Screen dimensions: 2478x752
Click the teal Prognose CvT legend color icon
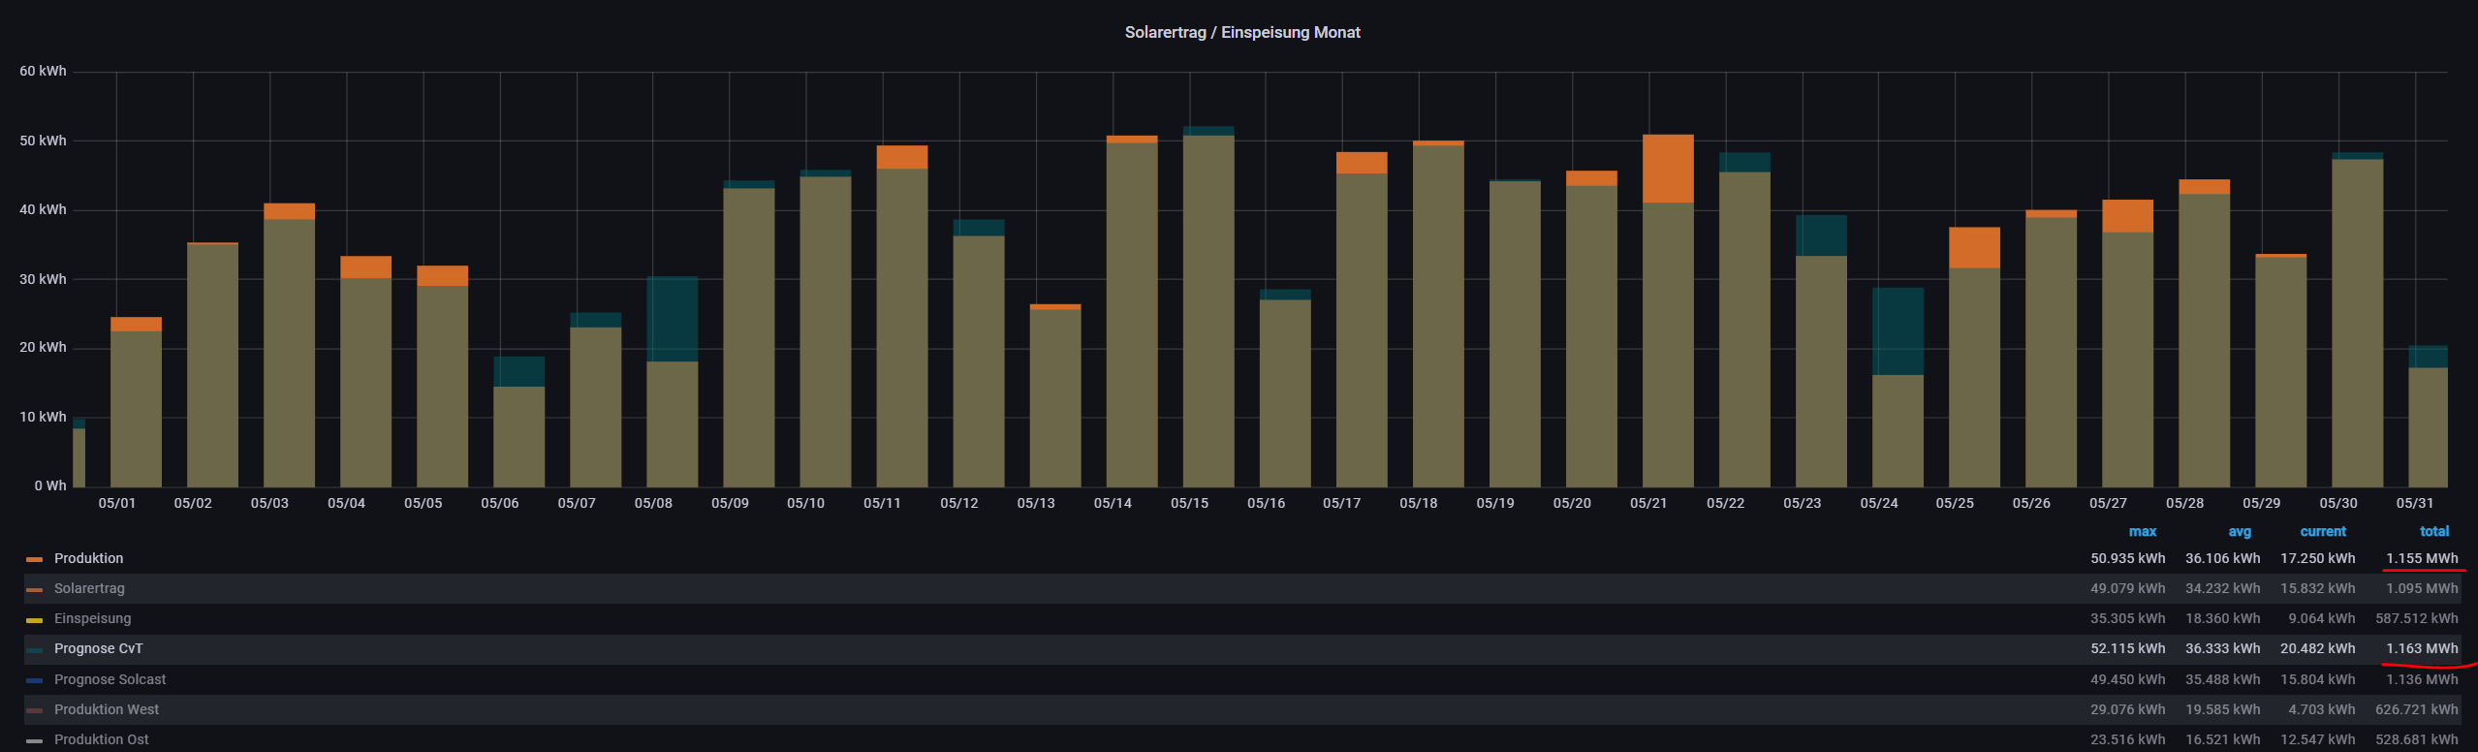point(35,649)
